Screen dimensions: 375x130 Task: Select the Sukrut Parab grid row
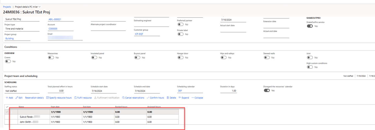point(92,117)
